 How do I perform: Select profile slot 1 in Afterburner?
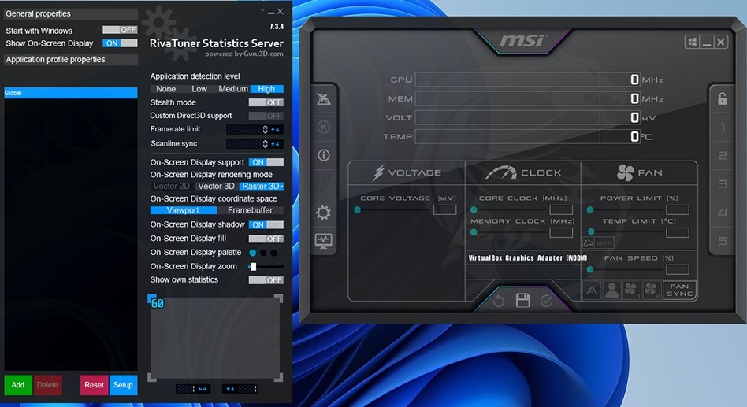(723, 127)
